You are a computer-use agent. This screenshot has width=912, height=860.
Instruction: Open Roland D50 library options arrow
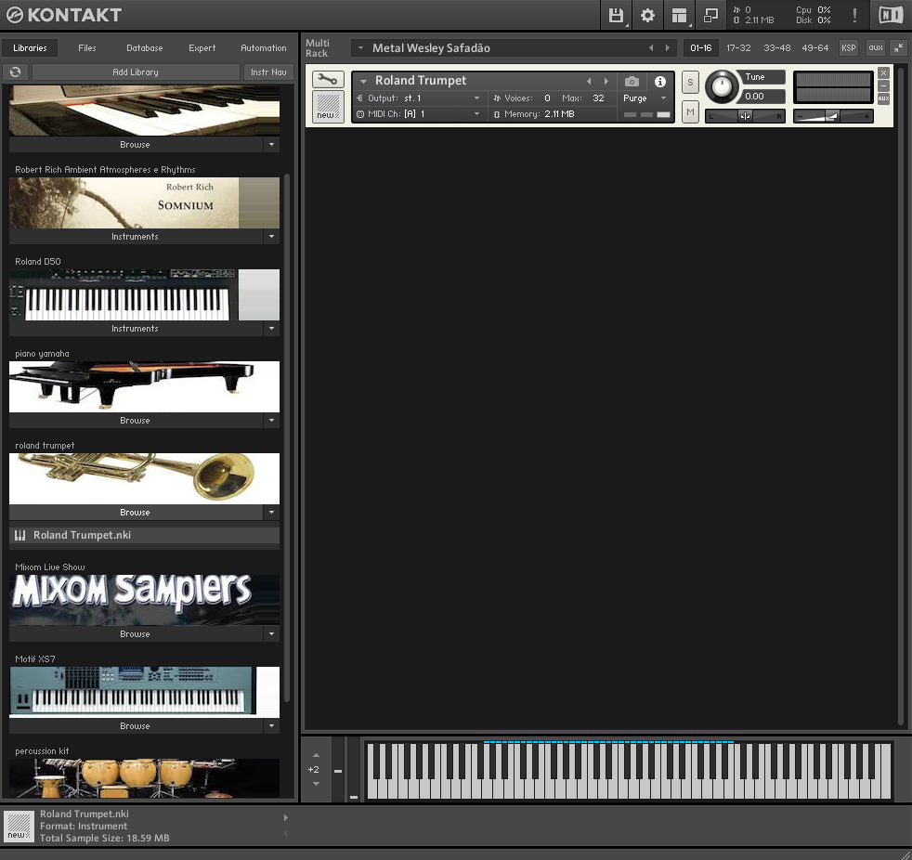pyautogui.click(x=271, y=328)
